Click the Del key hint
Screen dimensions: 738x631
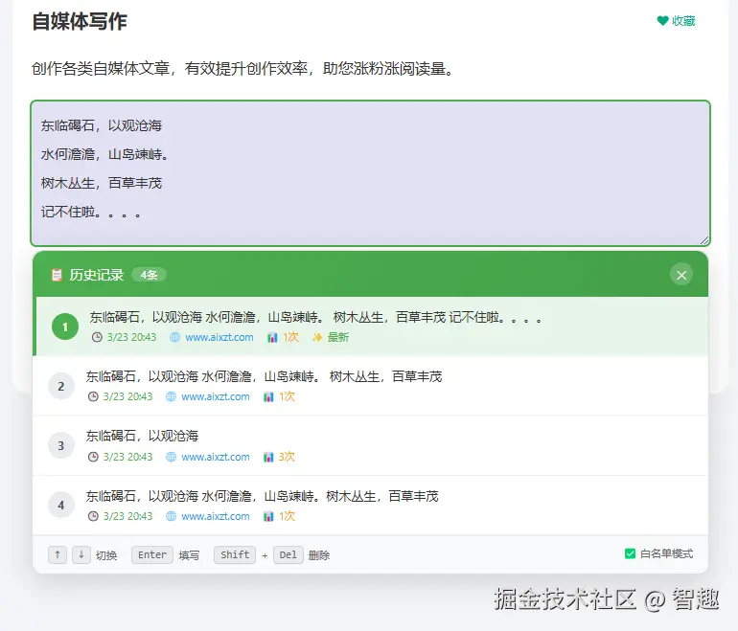point(288,554)
